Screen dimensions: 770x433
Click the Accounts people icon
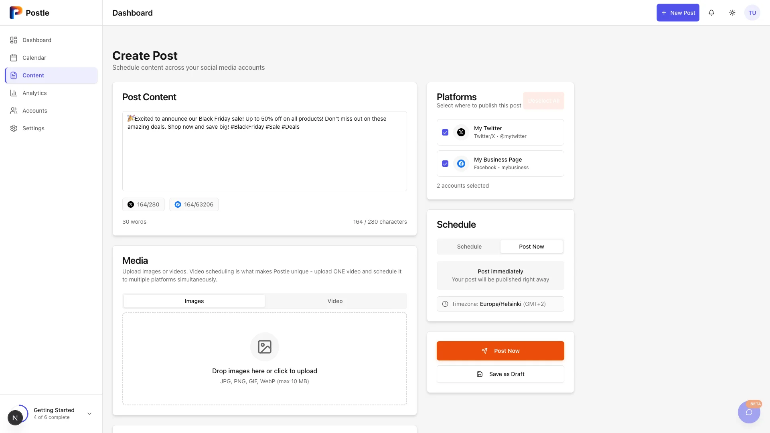[14, 110]
